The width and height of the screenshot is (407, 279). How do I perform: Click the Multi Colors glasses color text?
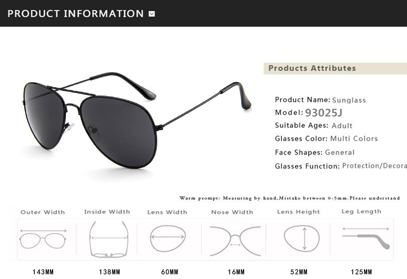[x=354, y=138]
